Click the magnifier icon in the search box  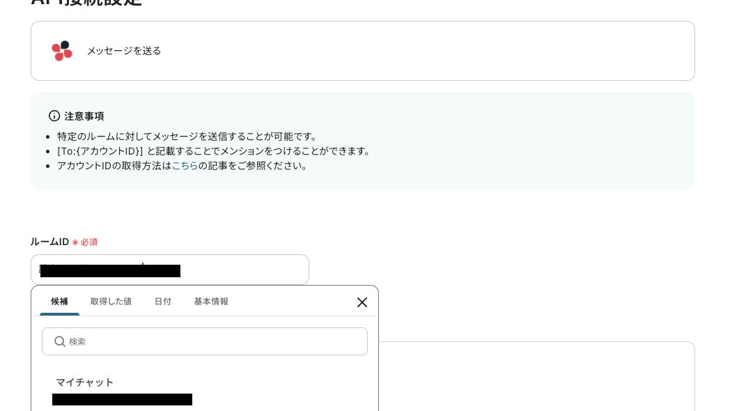point(61,341)
